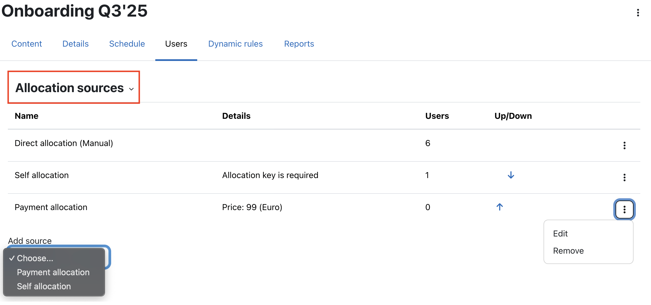Click the chevron beside Allocation sources
Image resolution: width=651 pixels, height=305 pixels.
tap(131, 89)
